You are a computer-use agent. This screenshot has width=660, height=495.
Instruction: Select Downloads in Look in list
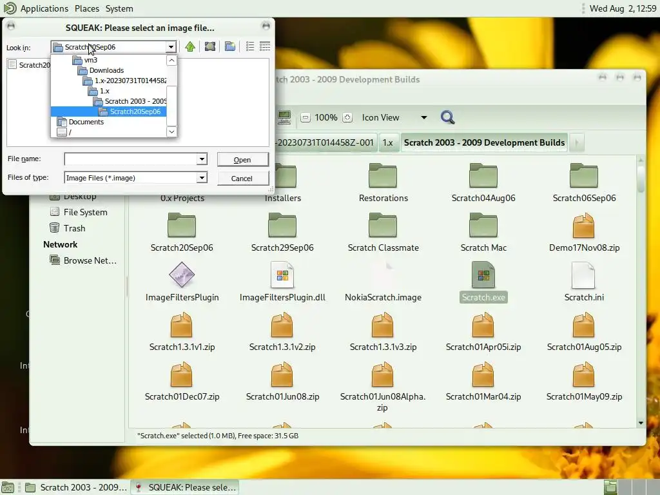pos(106,70)
